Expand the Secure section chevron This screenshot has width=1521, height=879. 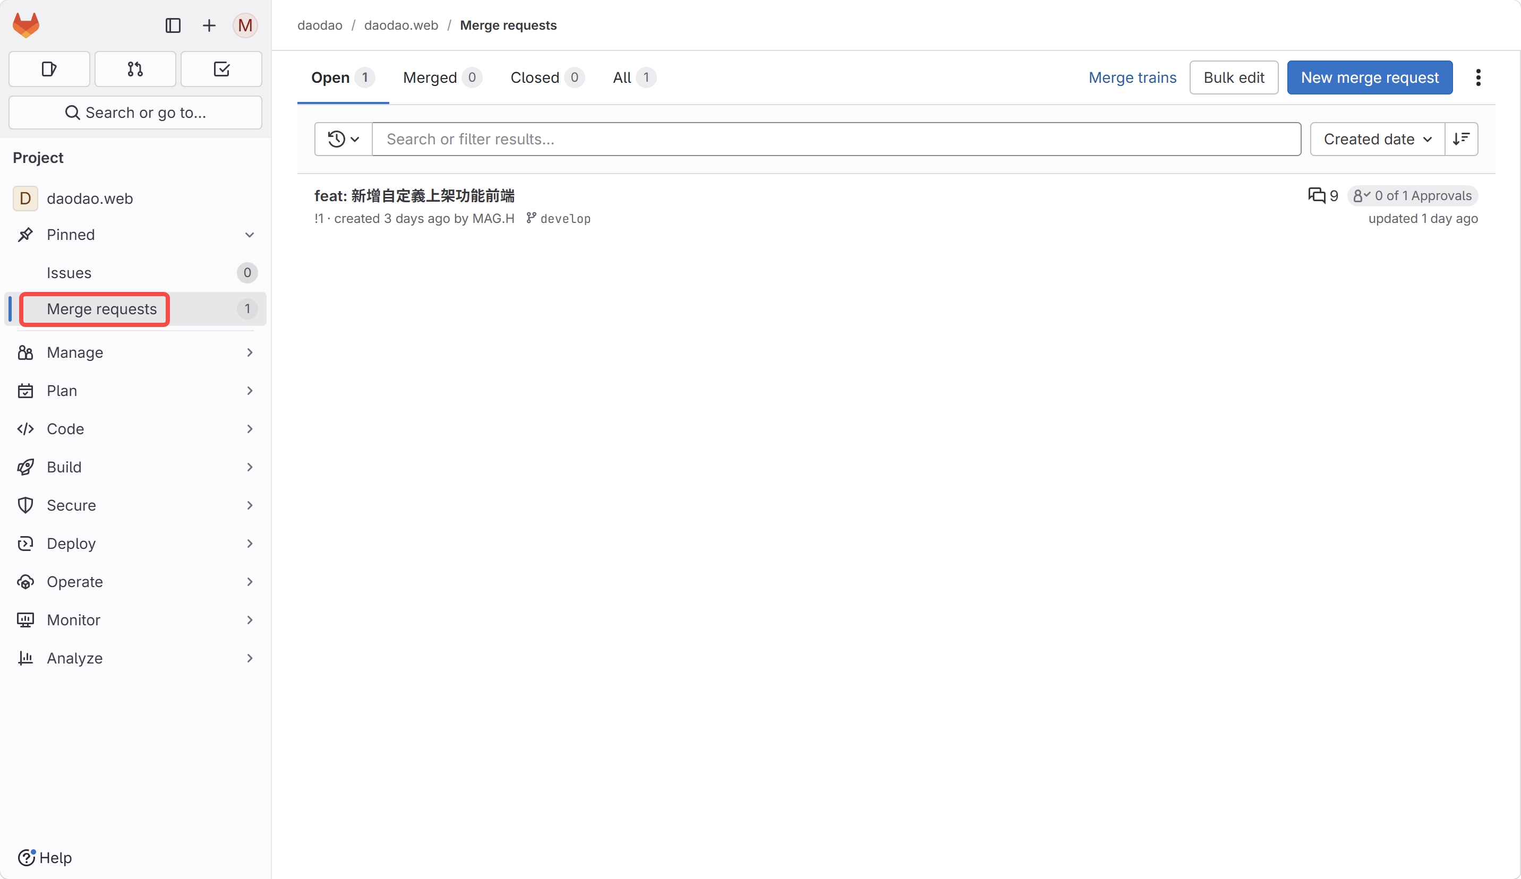[x=249, y=505]
